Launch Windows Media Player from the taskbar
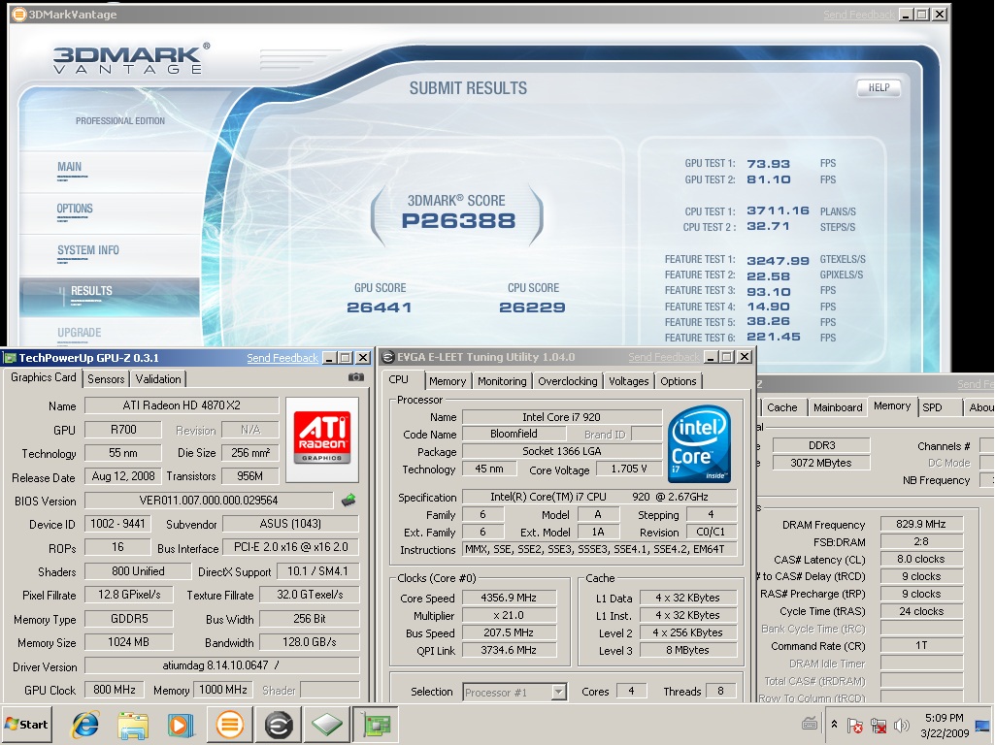The height and width of the screenshot is (745, 995). tap(181, 724)
